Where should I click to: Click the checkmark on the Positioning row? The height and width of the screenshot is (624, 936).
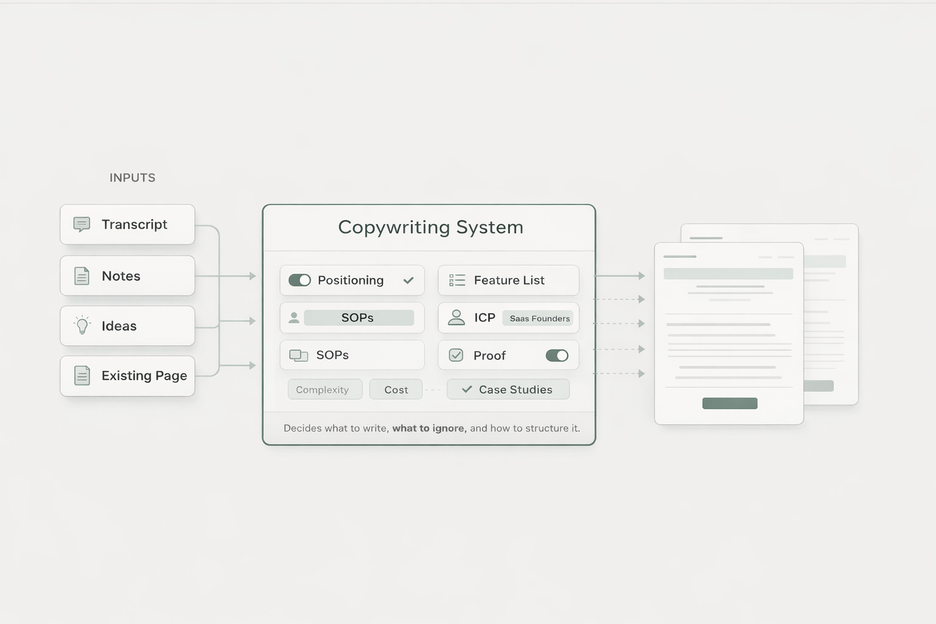click(x=408, y=280)
